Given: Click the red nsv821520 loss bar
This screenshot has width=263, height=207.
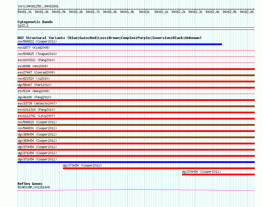Looking at the screenshot, I should point(136,82).
